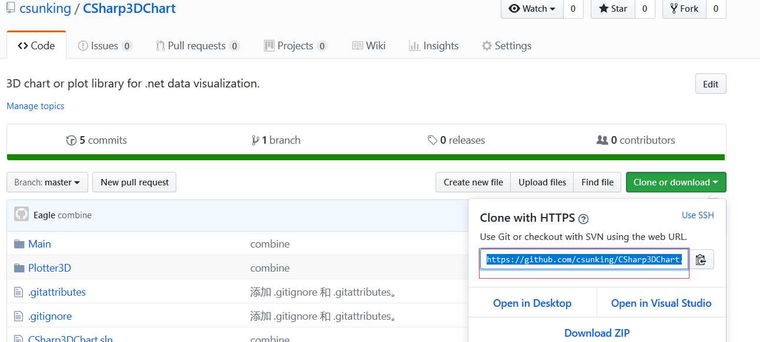Open Insights tab
This screenshot has width=760, height=342.
coord(434,46)
